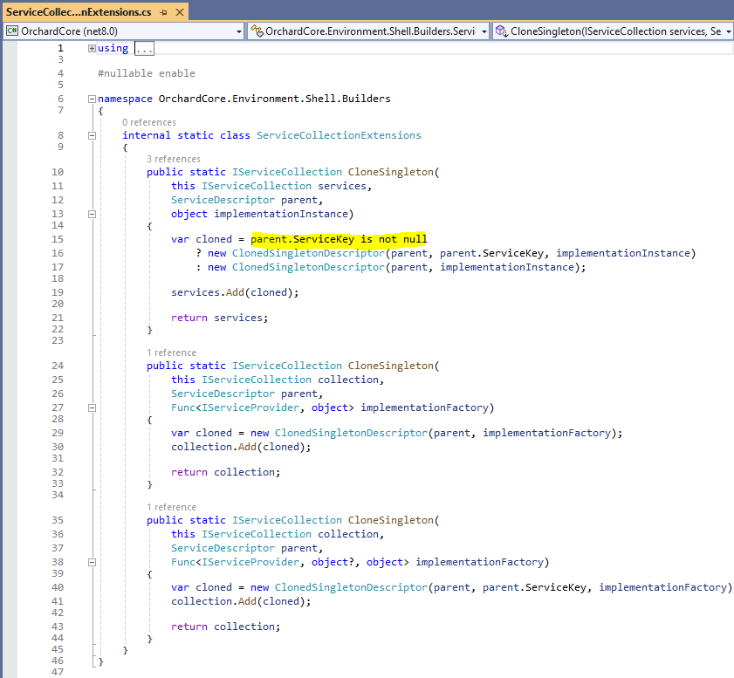
Task: Click 'Func<IServiceProvider, object>' on line 27
Action: point(263,407)
